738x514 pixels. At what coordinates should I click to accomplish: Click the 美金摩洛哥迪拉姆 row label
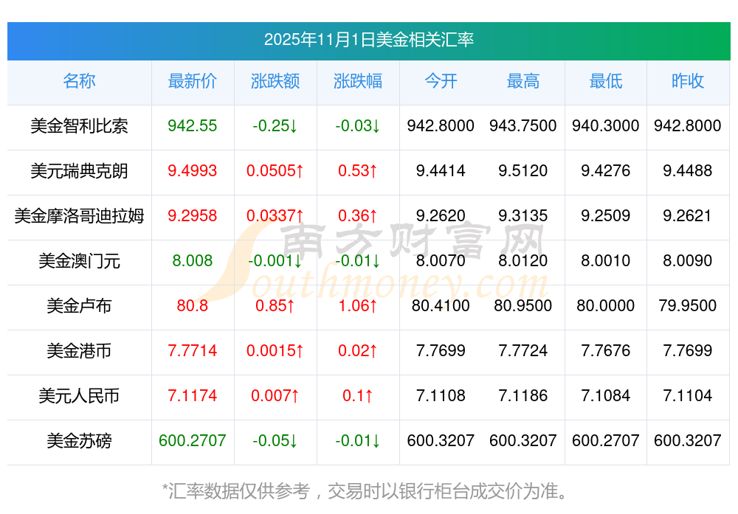(x=79, y=216)
